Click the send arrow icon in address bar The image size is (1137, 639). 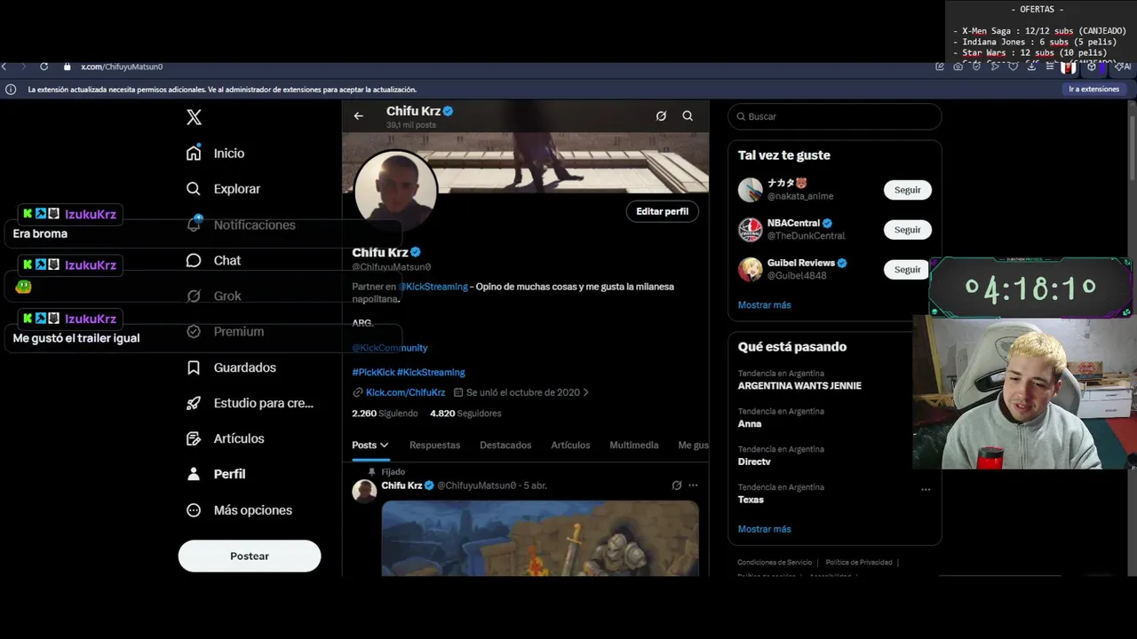(x=995, y=67)
